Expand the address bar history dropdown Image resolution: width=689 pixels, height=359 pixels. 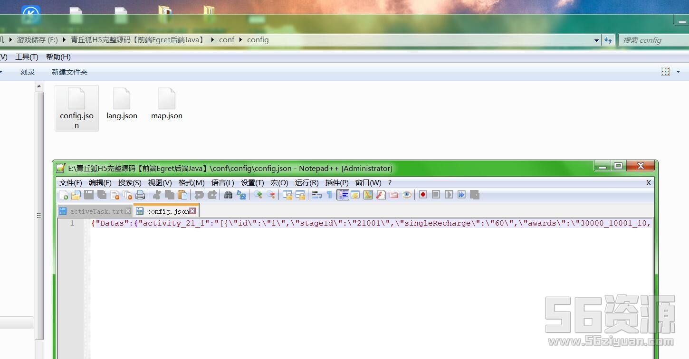tap(596, 40)
